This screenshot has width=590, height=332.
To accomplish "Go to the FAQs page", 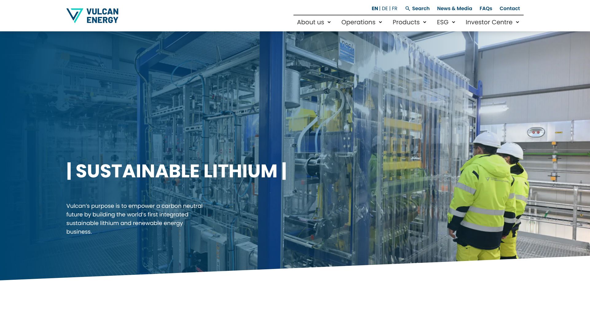I will click(x=486, y=9).
